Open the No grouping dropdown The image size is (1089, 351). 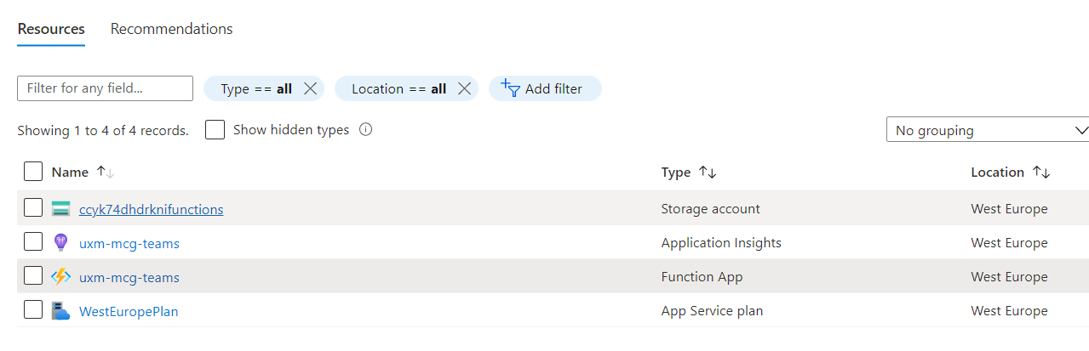tap(988, 130)
